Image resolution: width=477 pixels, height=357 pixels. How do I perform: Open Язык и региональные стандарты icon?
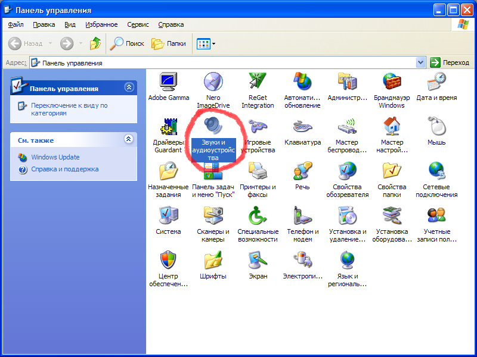pos(347,260)
